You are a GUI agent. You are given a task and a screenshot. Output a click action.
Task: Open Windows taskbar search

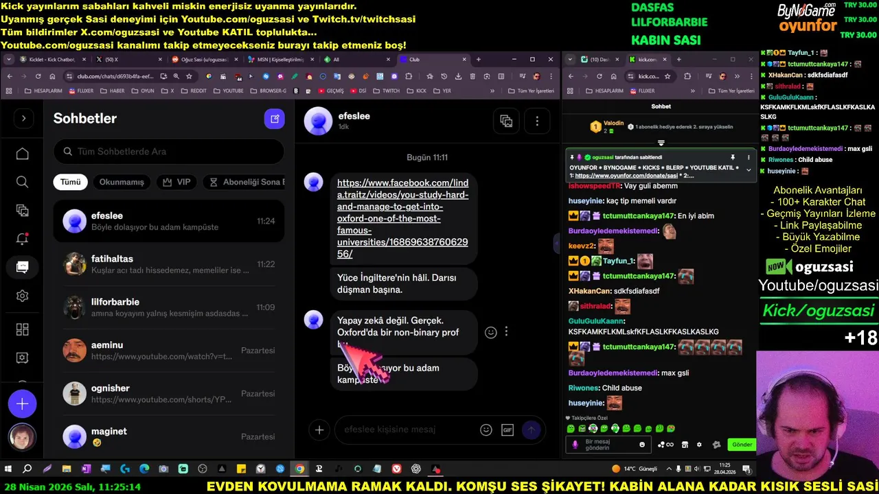27,469
